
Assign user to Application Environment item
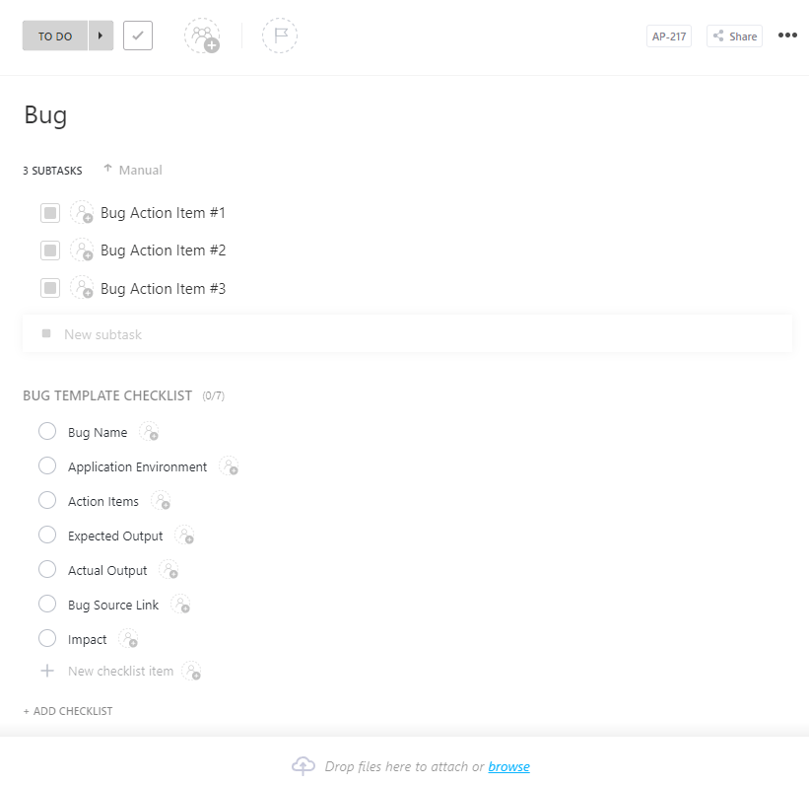pos(229,466)
